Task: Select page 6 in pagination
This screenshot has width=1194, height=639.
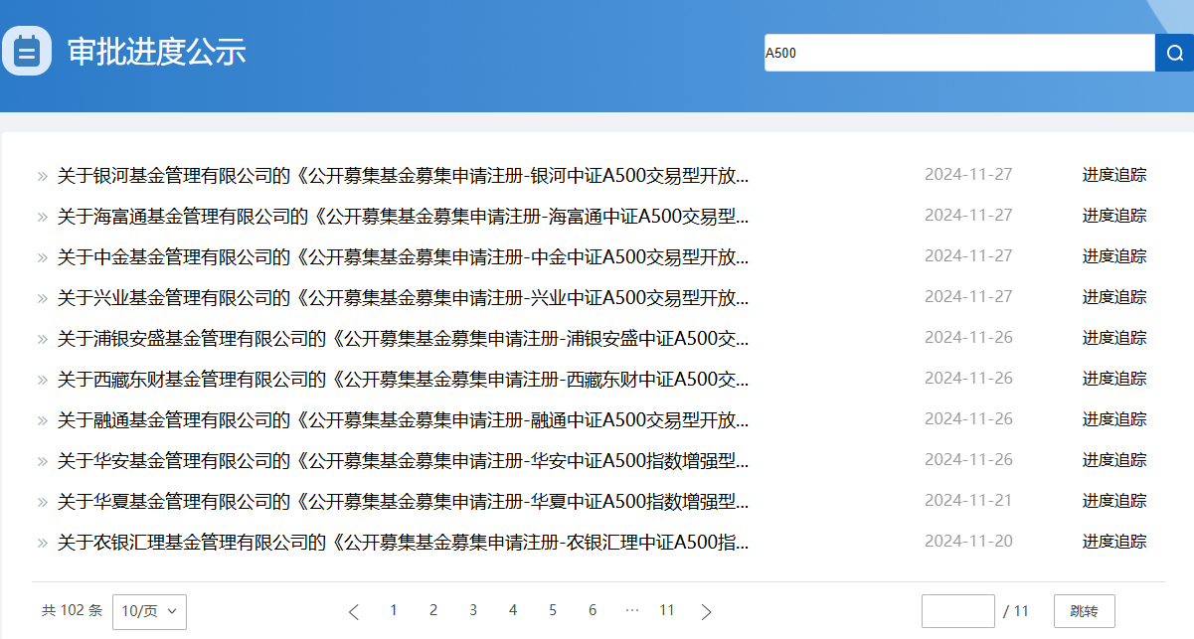Action: pos(593,610)
